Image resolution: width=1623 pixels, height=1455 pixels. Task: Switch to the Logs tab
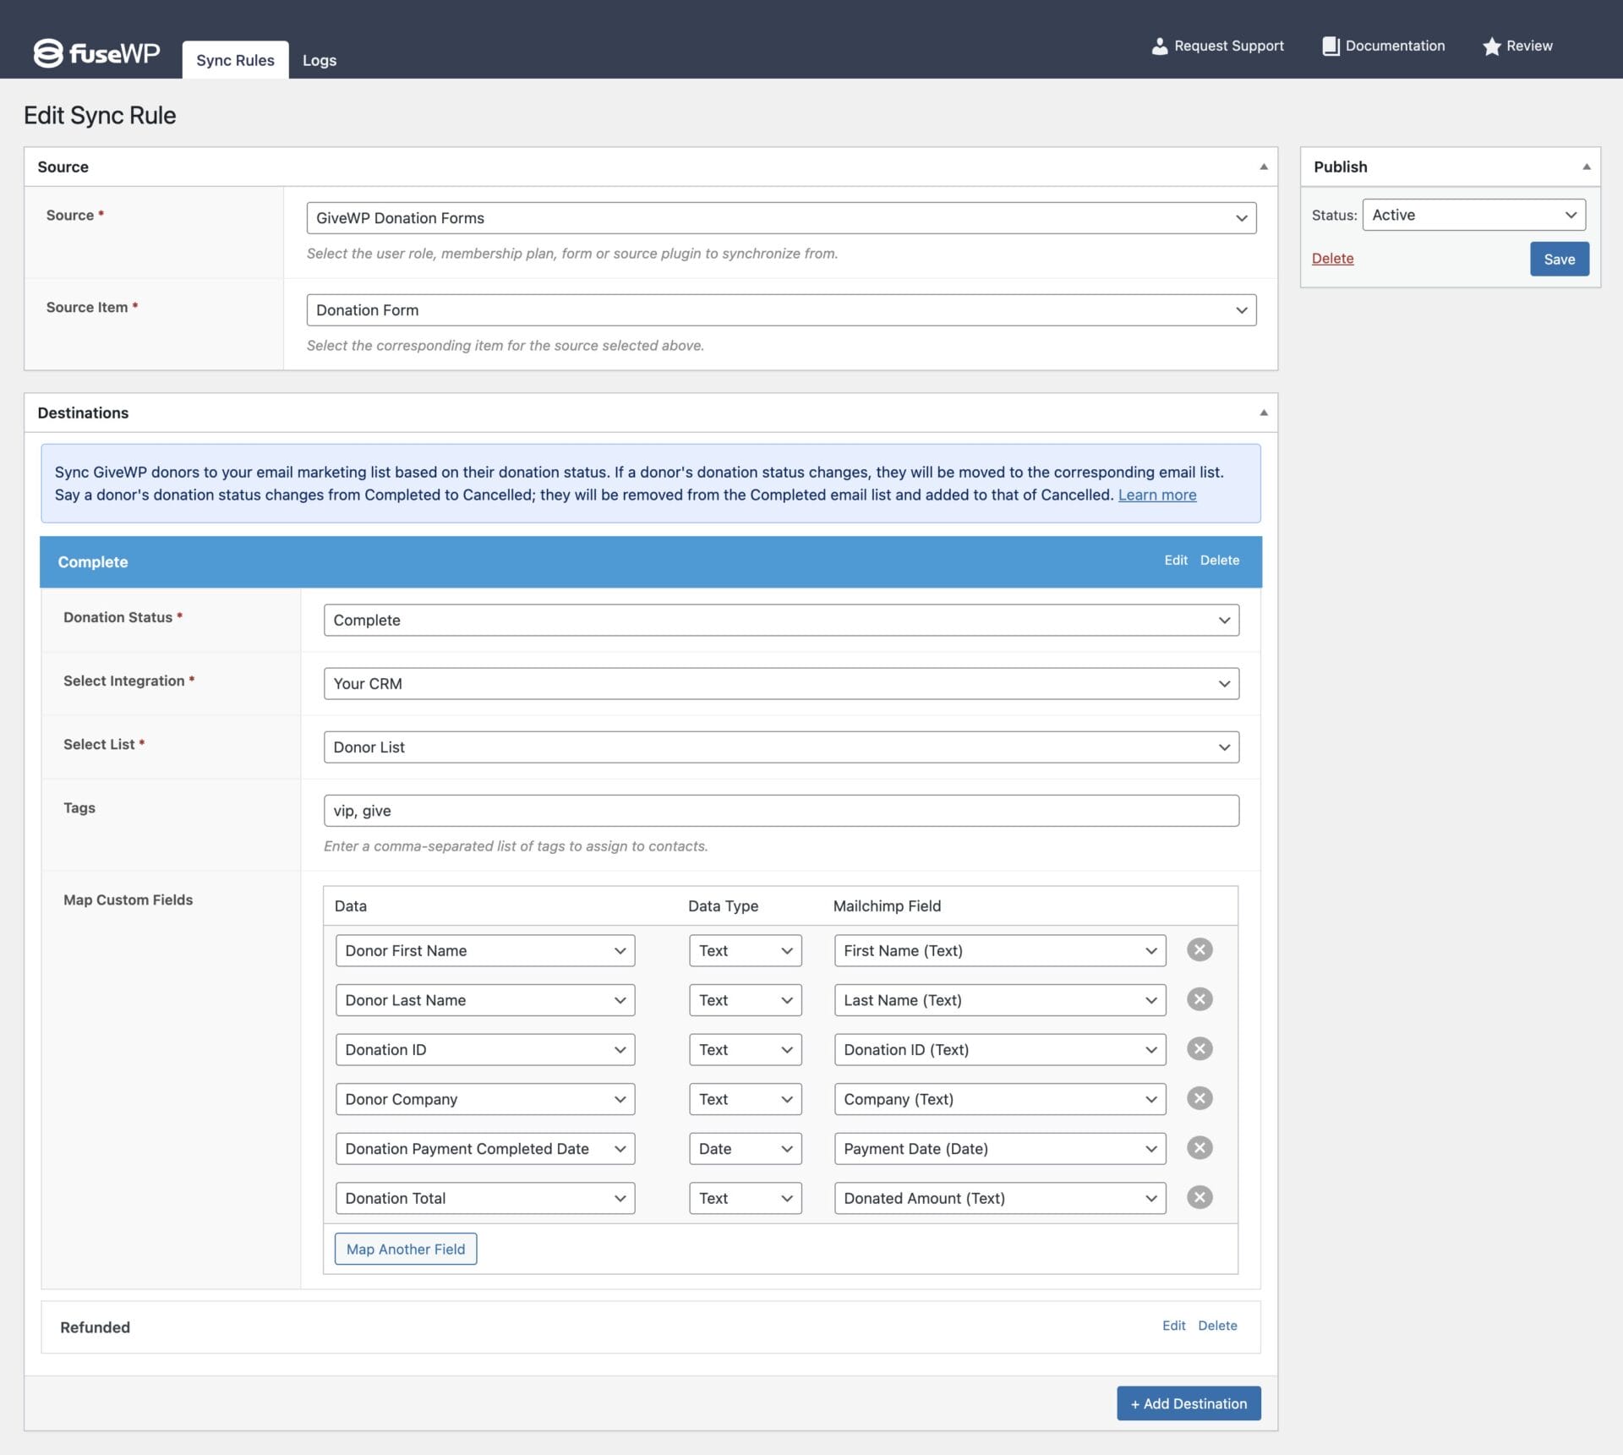tap(319, 60)
